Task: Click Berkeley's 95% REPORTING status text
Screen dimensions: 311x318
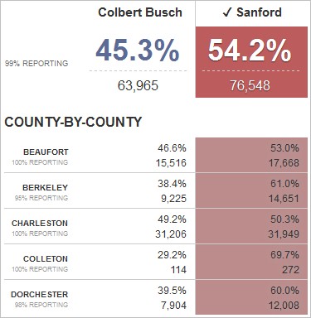Action: tap(41, 198)
